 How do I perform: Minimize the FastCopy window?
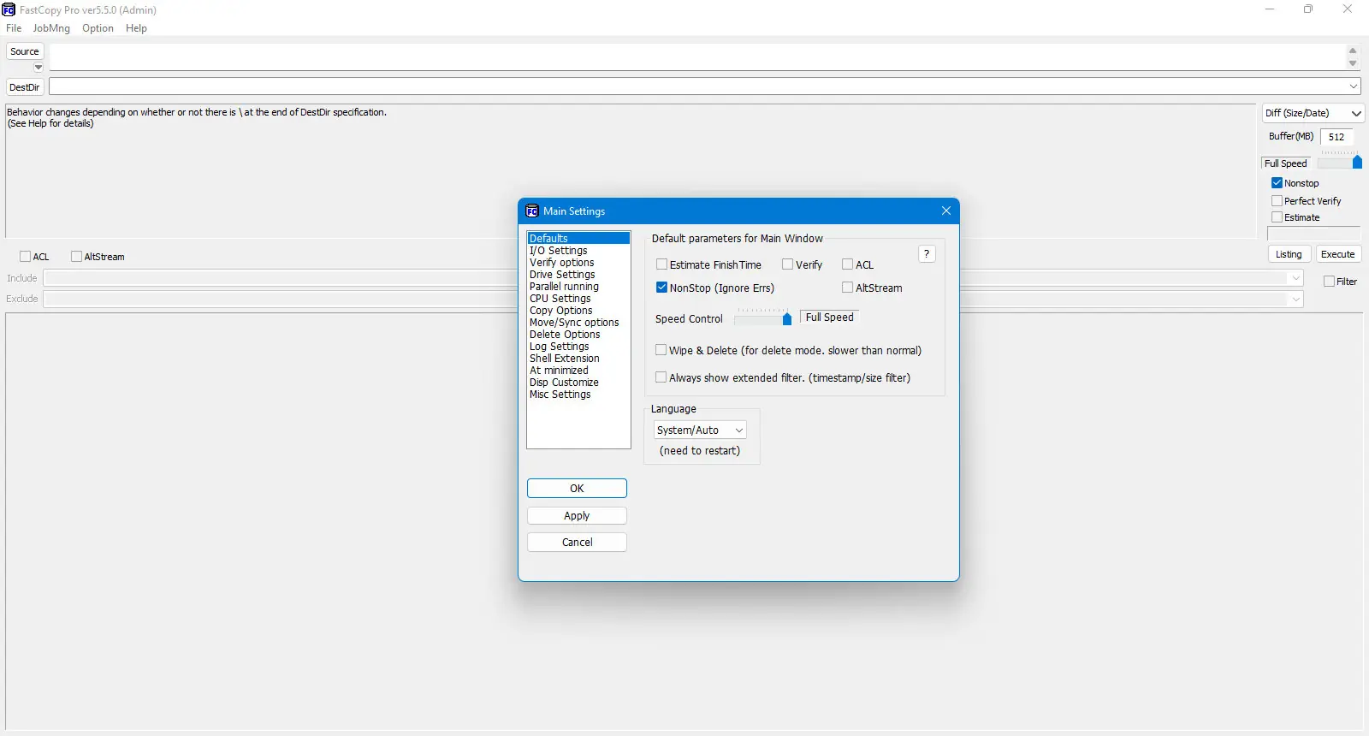(1270, 9)
